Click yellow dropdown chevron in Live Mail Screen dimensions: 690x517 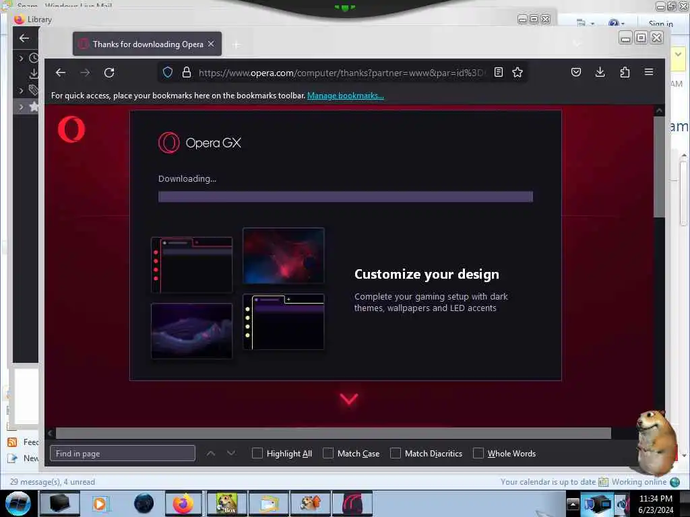(x=678, y=55)
